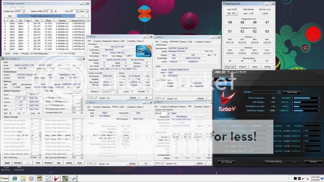Switch to the Caches tab in CPU-Z

(x=97, y=41)
